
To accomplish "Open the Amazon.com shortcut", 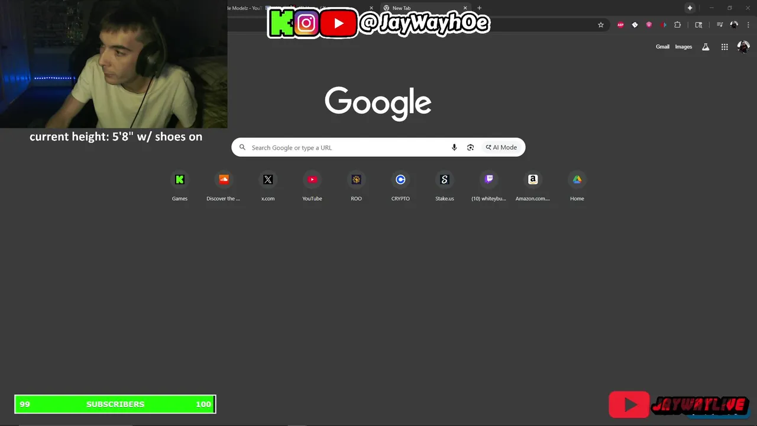I will (533, 186).
